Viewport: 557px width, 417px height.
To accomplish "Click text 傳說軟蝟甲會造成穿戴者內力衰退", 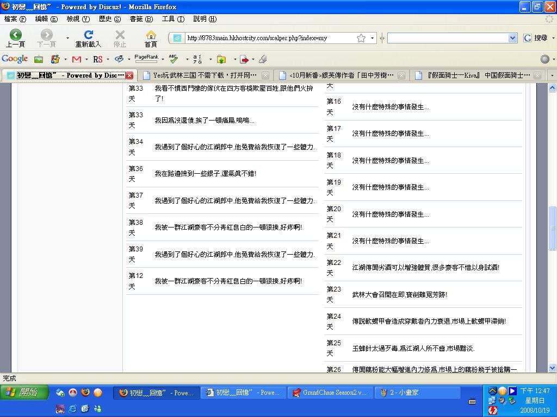I will [x=401, y=321].
